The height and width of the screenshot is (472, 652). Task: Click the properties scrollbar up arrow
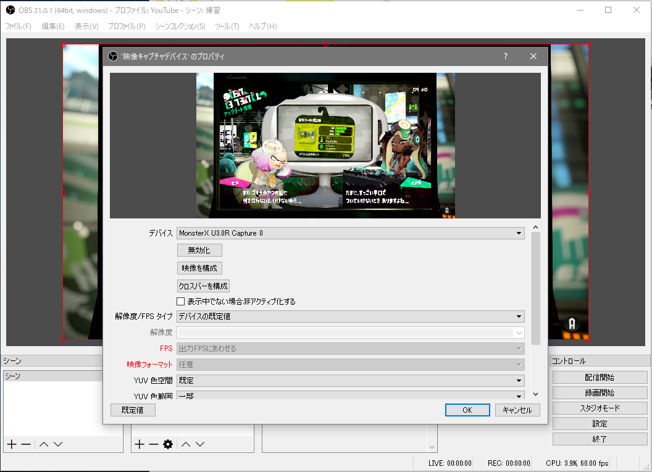point(535,227)
